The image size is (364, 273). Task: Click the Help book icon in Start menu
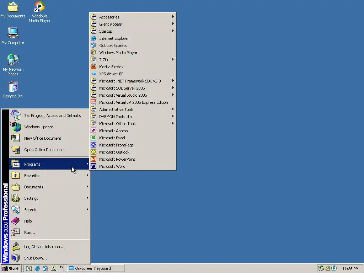point(16,221)
